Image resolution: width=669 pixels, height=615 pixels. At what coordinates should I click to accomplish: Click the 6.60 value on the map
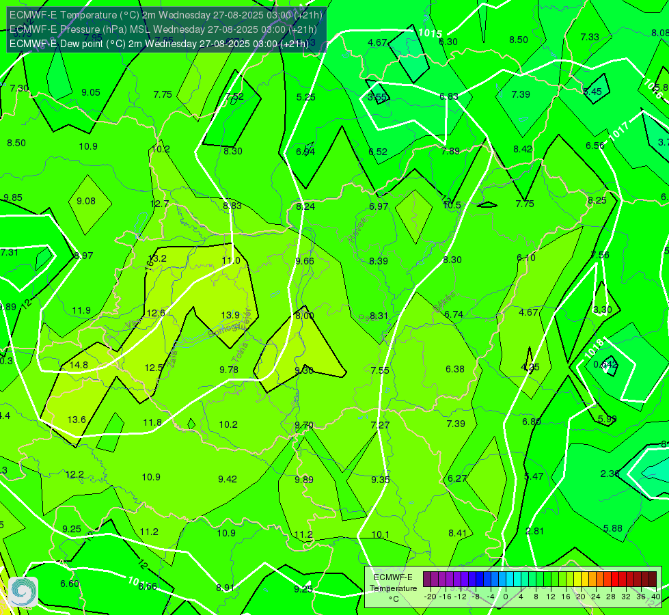coord(70,584)
